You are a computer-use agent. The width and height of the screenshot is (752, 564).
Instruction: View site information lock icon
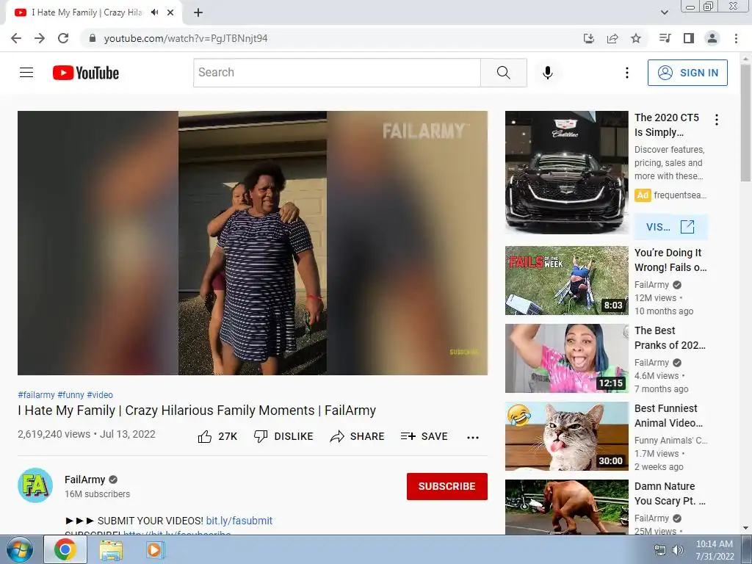click(93, 38)
